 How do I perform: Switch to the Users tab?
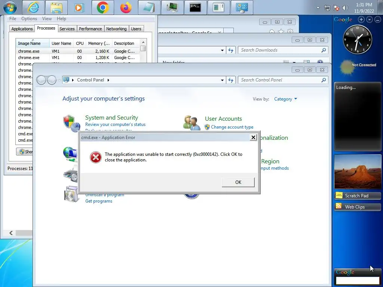click(136, 29)
